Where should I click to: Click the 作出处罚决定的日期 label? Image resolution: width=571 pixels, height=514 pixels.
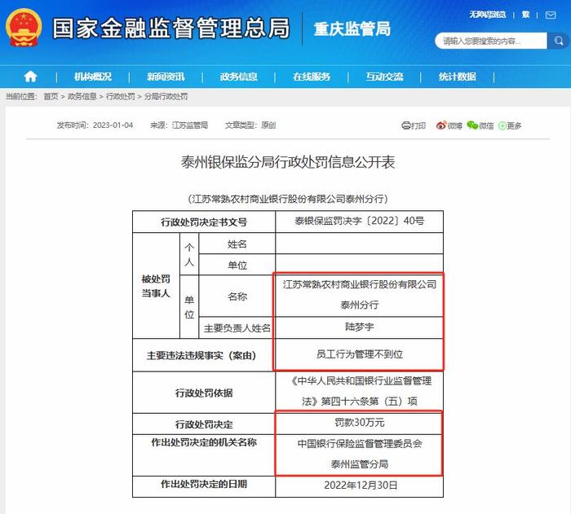click(x=204, y=484)
